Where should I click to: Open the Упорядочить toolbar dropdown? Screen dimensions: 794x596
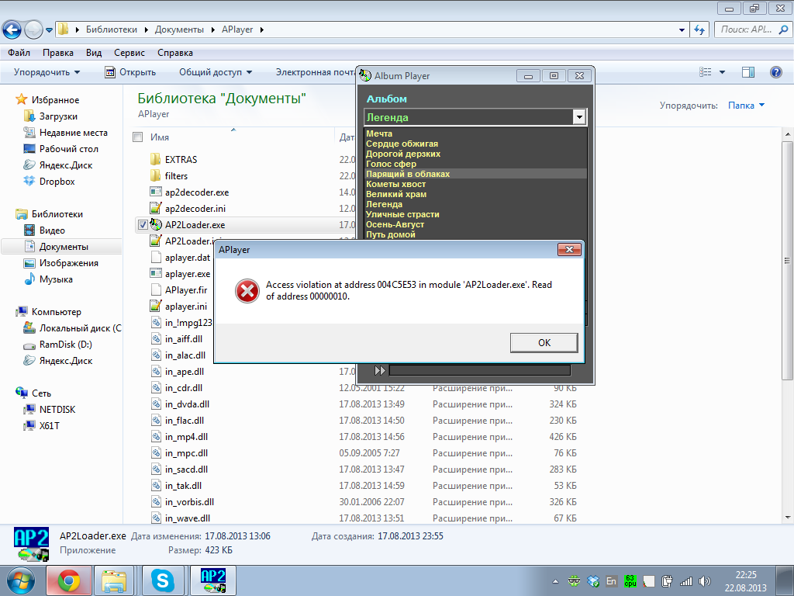coord(47,72)
